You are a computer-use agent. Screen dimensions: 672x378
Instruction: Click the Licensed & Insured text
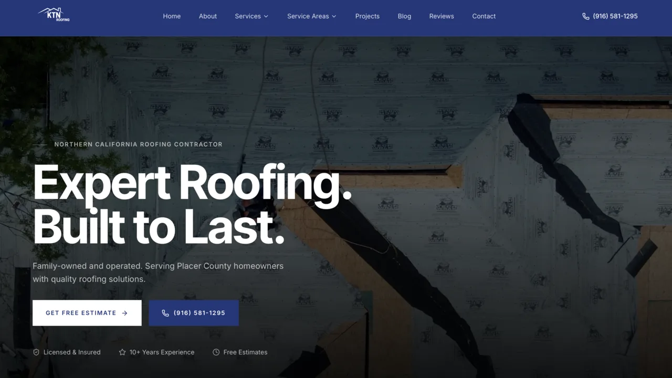click(72, 352)
